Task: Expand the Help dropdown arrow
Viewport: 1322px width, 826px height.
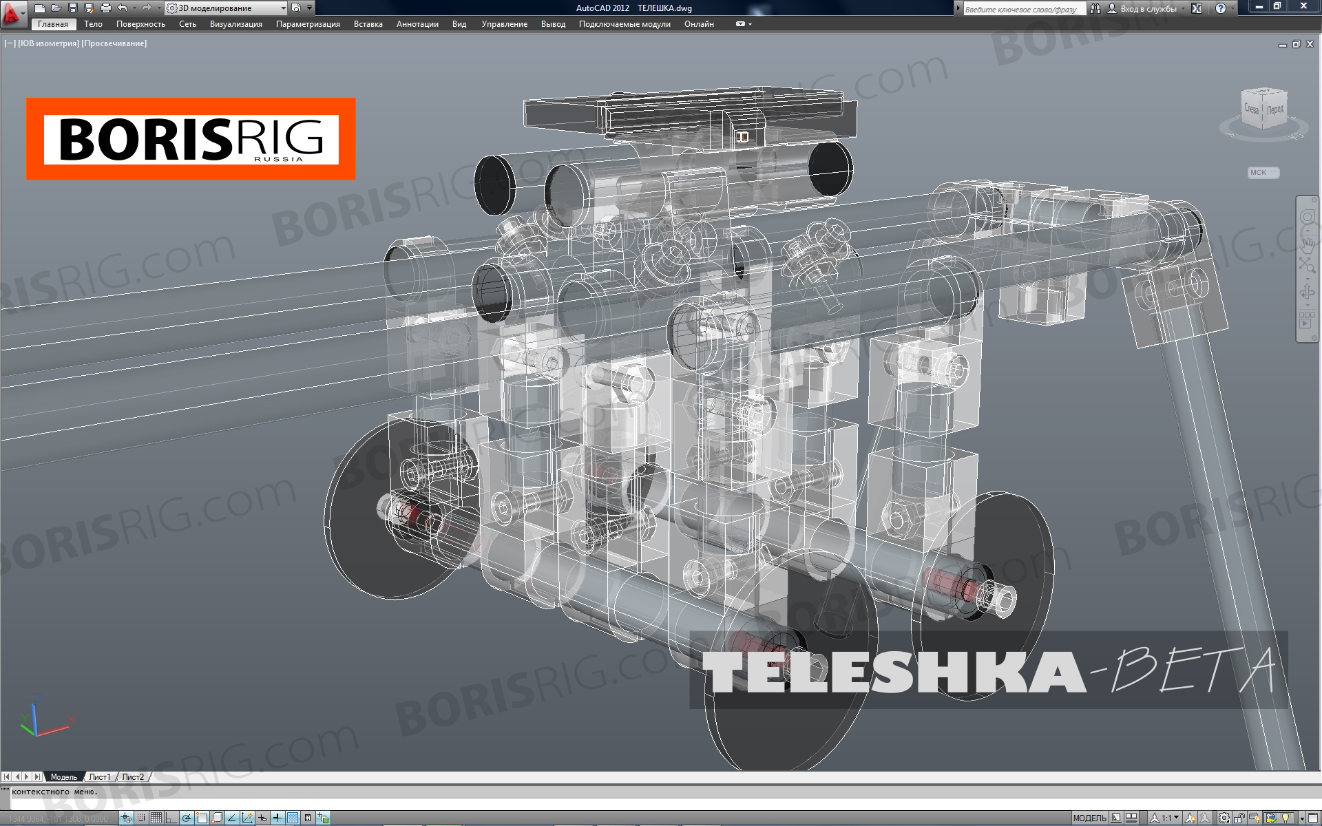Action: click(x=1232, y=9)
